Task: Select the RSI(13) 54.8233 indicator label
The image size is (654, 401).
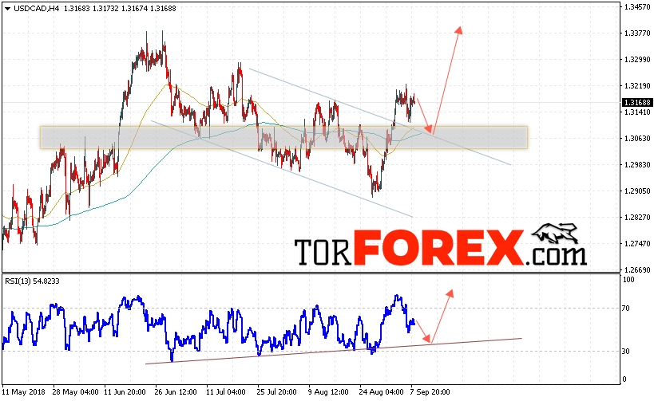Action: point(32,281)
